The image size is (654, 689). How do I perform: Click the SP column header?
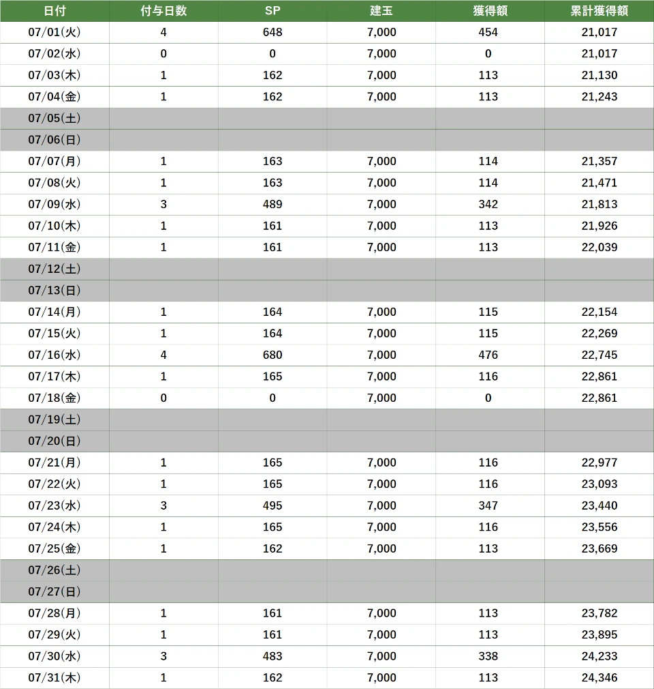click(x=272, y=10)
